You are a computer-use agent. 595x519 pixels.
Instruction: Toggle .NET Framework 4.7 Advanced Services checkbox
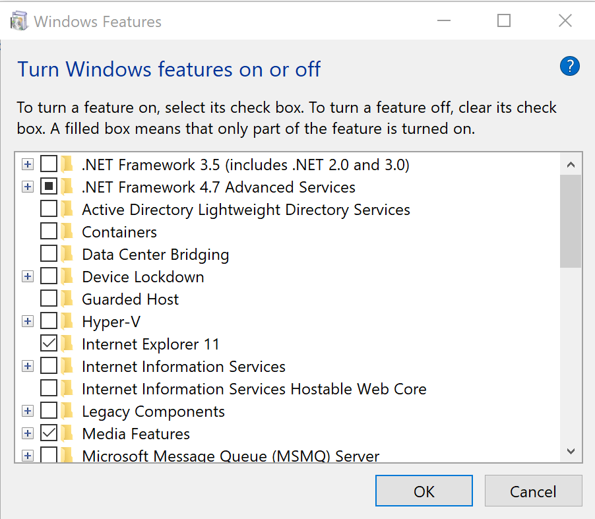click(x=49, y=186)
